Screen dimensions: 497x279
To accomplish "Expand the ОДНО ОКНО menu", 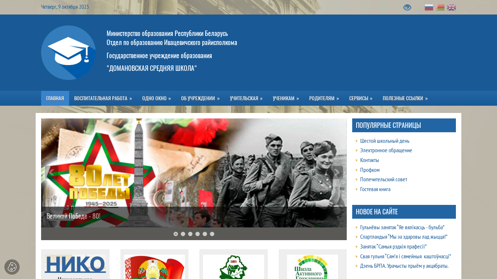I will (x=156, y=98).
